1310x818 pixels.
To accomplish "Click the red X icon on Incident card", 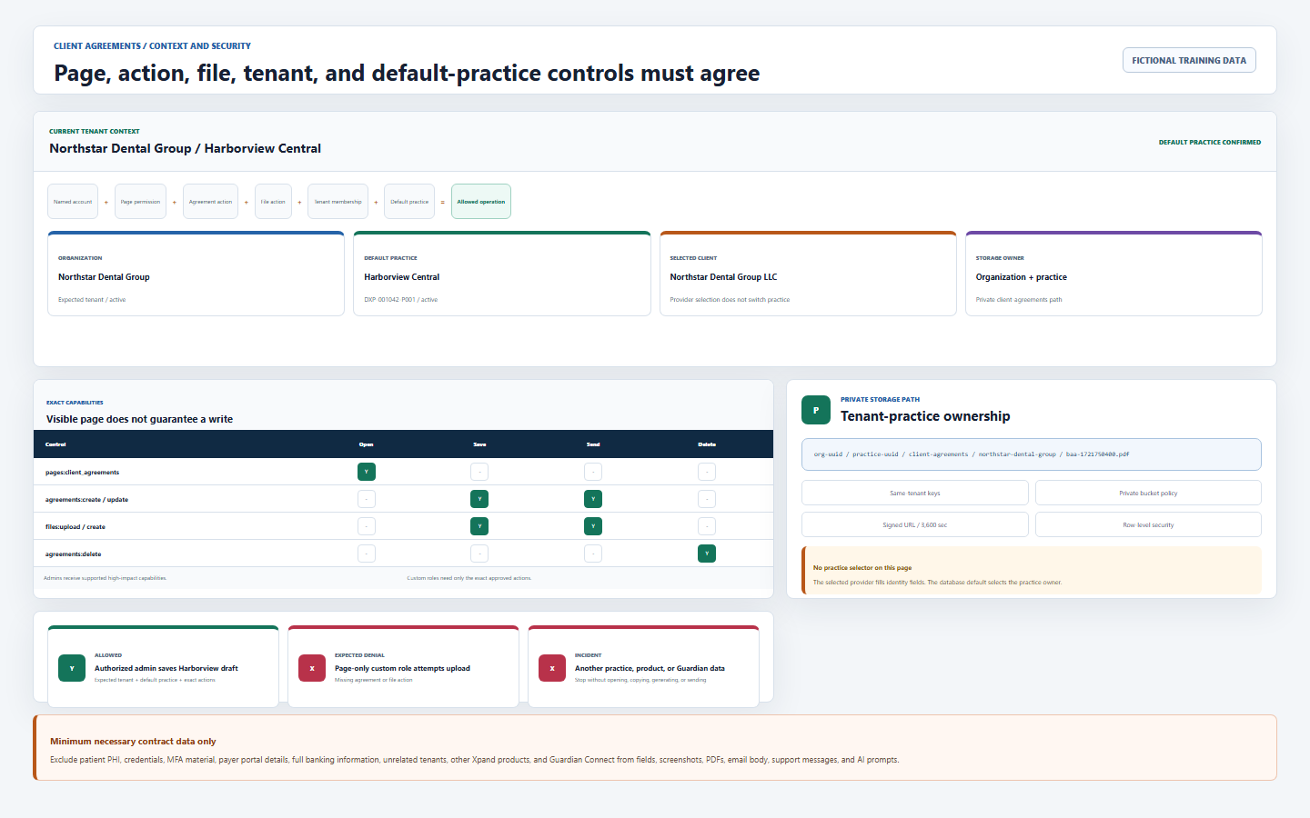I will (x=552, y=668).
